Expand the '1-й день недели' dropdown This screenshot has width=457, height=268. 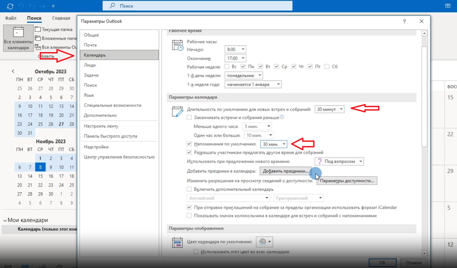point(260,76)
